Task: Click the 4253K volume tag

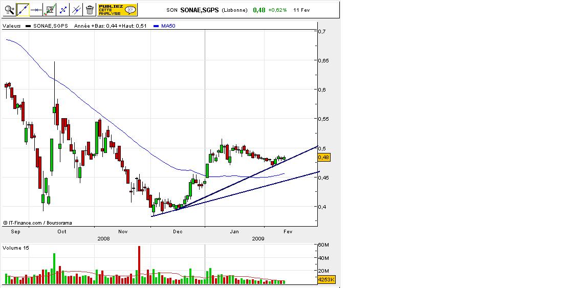Action: point(326,279)
